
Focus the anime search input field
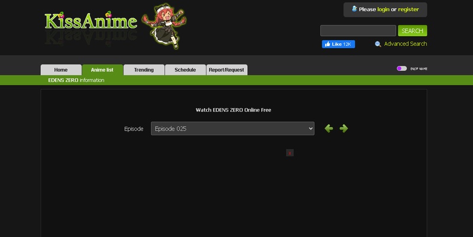(358, 31)
